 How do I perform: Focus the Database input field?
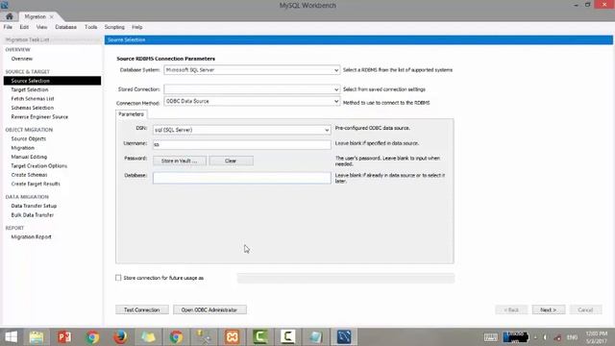[242, 178]
